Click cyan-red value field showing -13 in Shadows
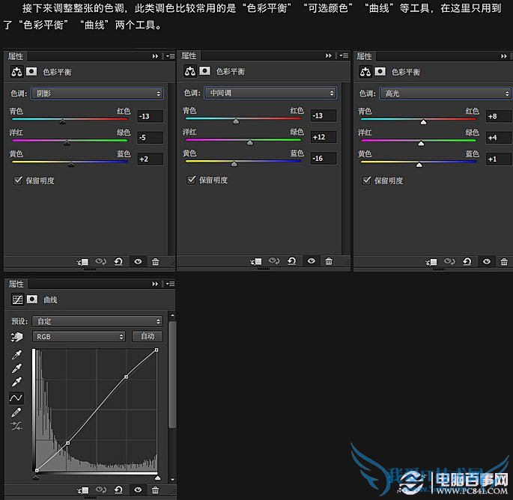The width and height of the screenshot is (513, 500). (151, 116)
